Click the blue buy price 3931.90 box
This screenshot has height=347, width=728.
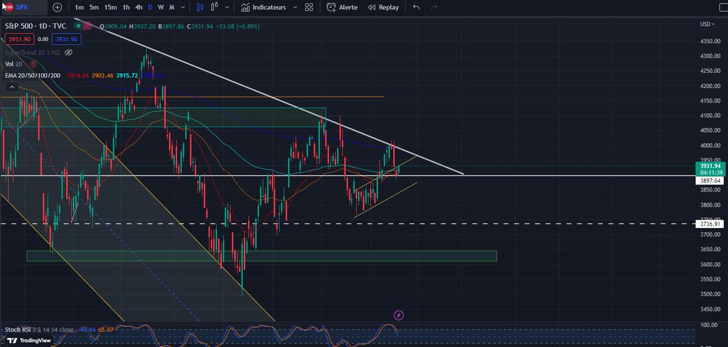[66, 39]
